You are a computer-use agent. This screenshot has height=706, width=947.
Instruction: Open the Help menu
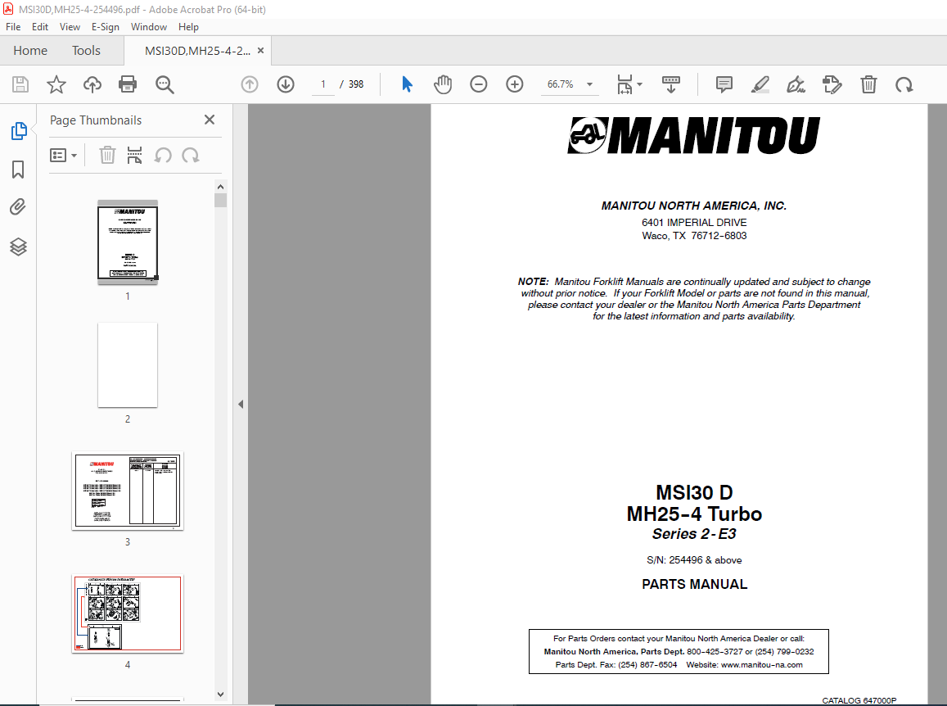pos(188,26)
